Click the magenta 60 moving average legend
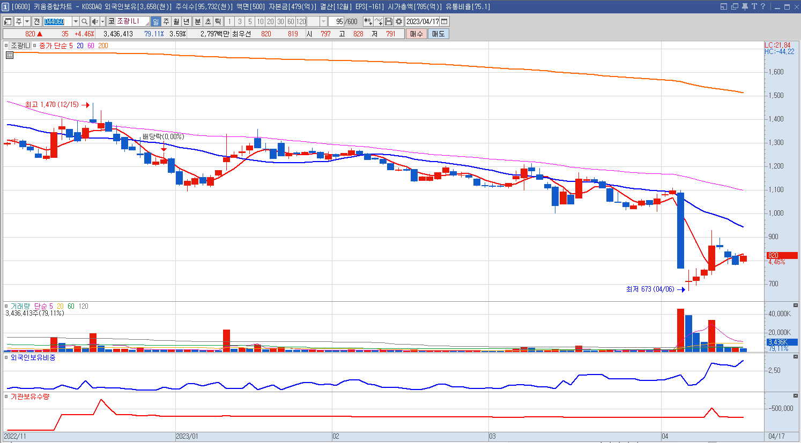 click(x=91, y=45)
